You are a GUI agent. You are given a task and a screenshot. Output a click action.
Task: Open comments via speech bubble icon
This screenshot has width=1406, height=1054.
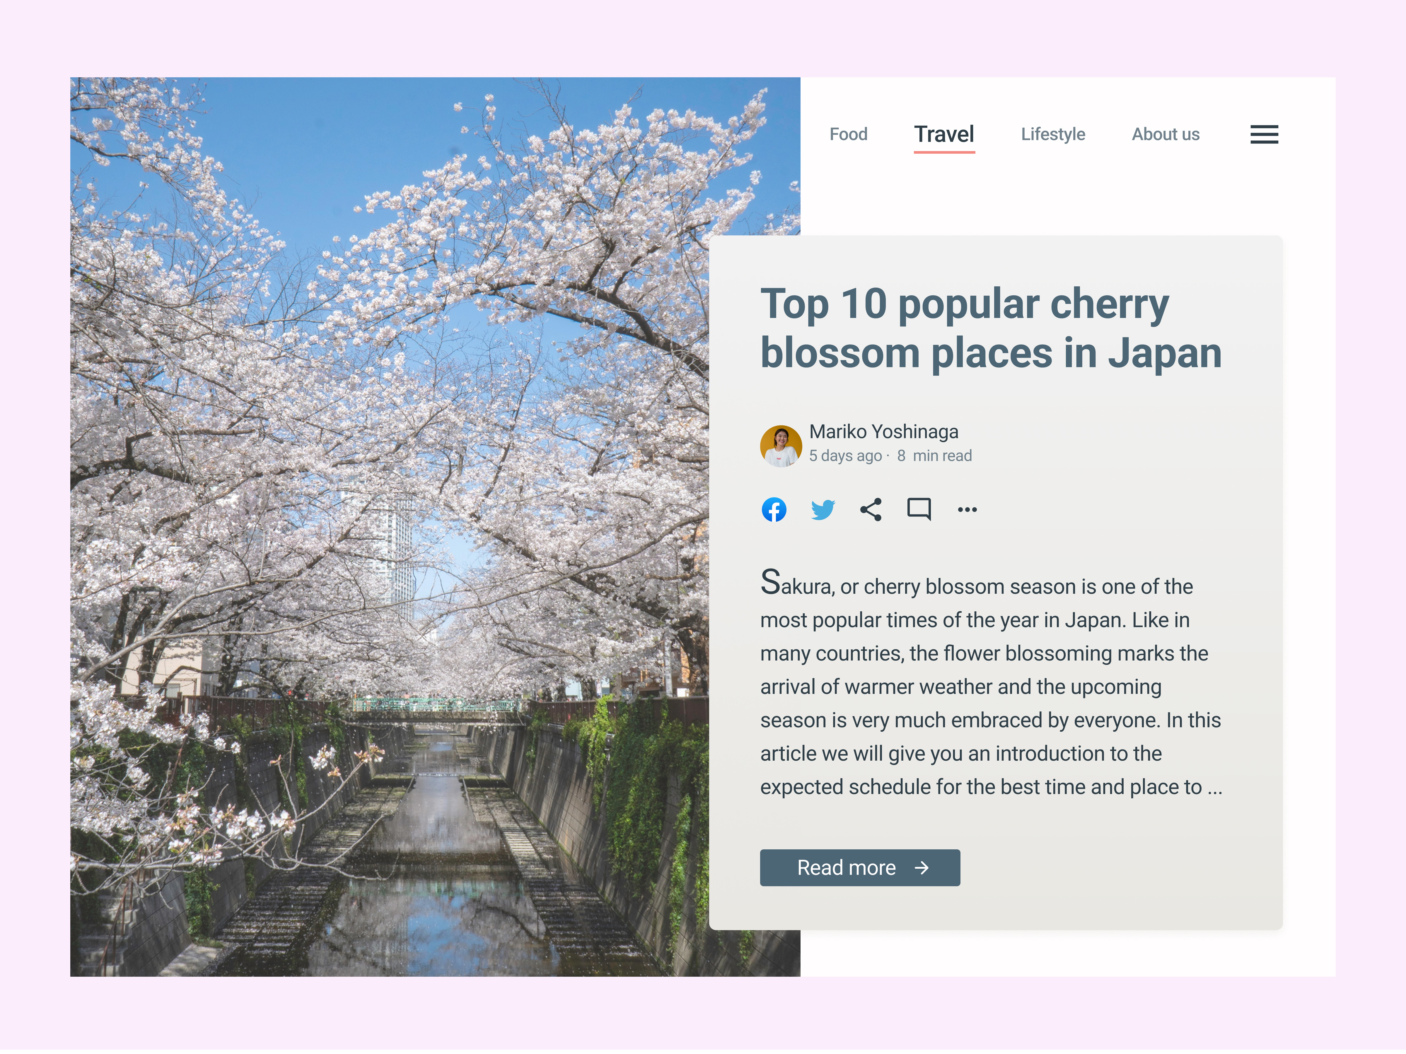point(919,509)
